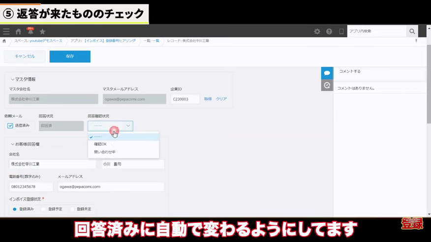Screen dimensions: 431x242
Task: Open the comments speech bubble tab
Action: click(327, 73)
